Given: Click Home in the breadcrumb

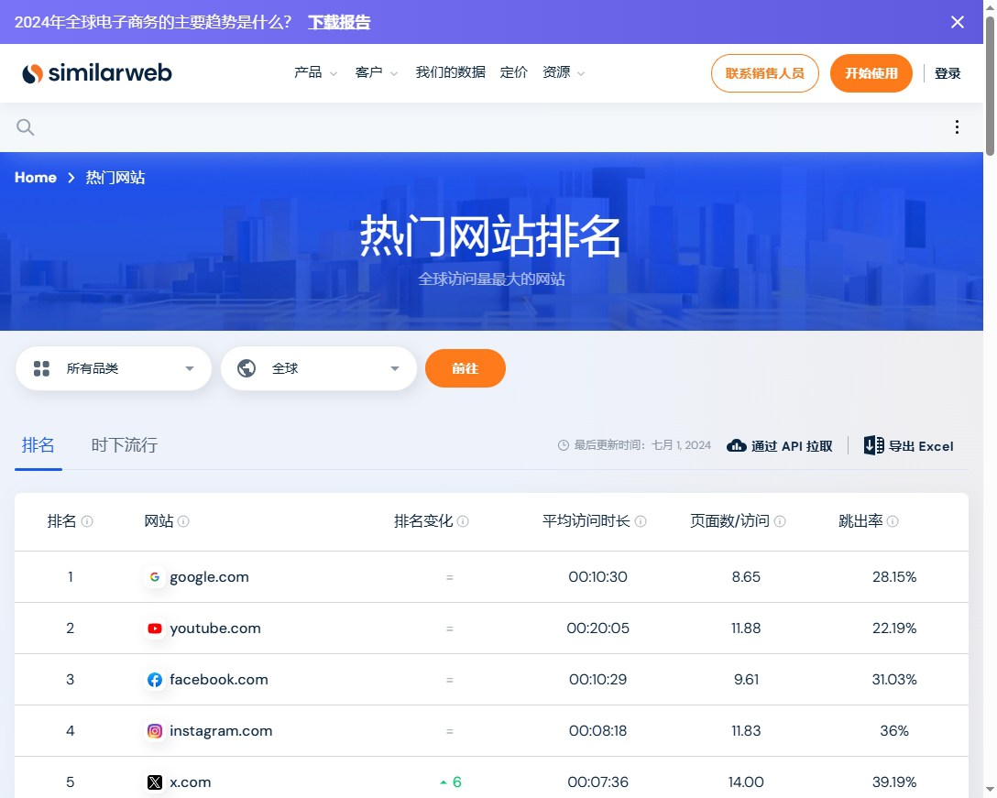Looking at the screenshot, I should pyautogui.click(x=36, y=178).
